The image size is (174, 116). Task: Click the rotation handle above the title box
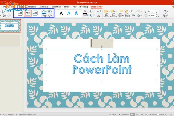(102, 46)
